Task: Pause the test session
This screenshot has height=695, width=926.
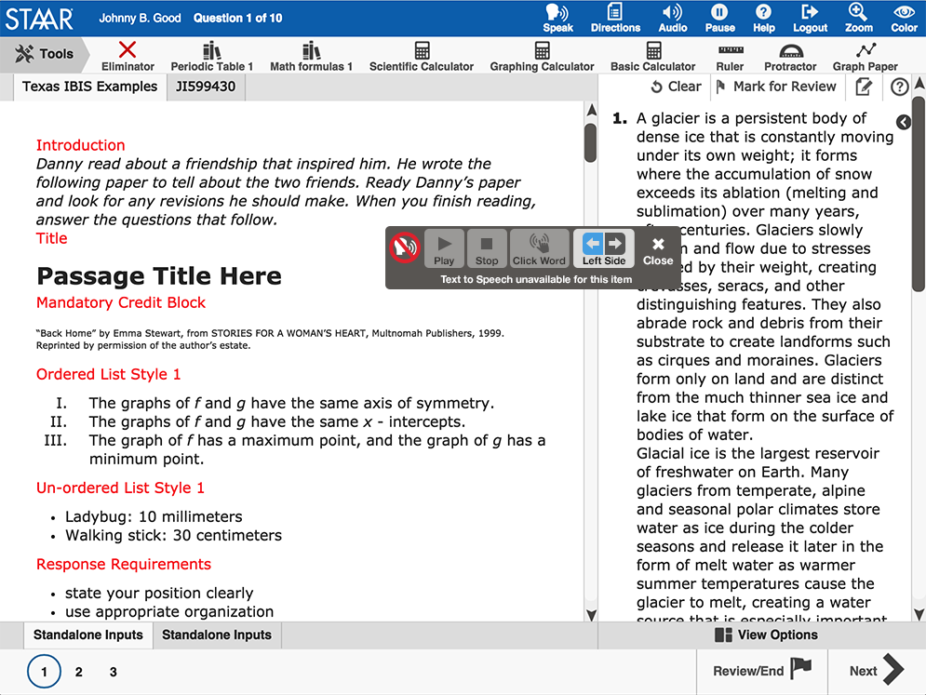Action: [718, 17]
